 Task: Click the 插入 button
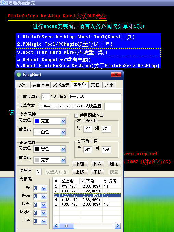[98, 164]
